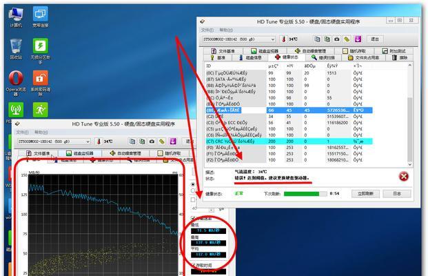Select 健康状态 tab in health window
428x276 pixels.
[287, 57]
